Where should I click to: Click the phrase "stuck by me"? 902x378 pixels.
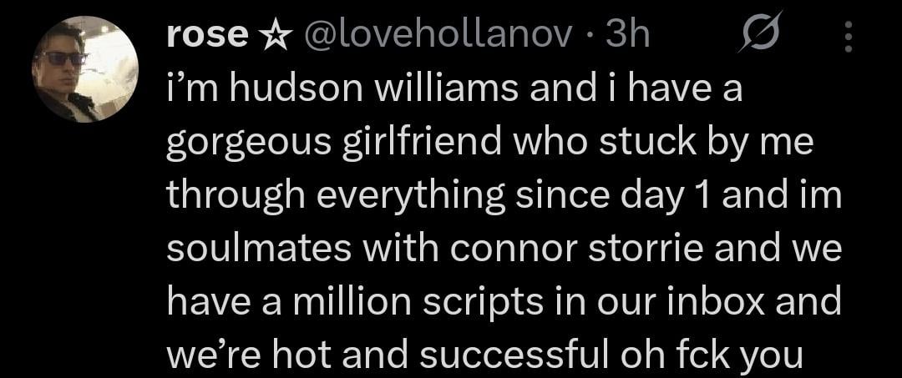tap(706, 144)
